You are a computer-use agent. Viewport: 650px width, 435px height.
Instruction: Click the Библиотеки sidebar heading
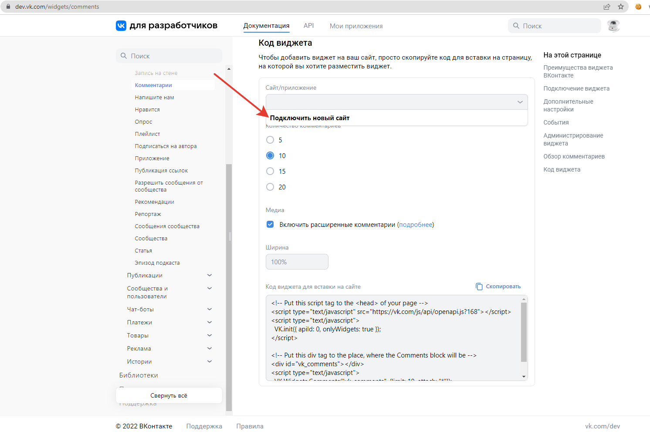(139, 375)
